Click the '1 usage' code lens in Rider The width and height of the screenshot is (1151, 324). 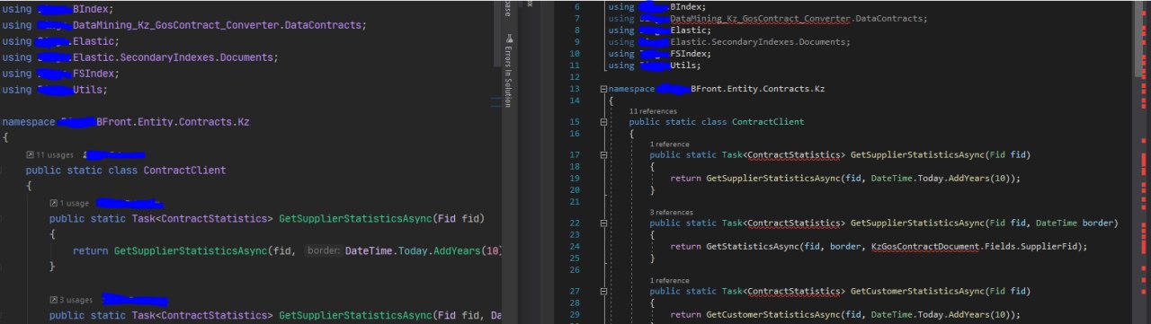[69, 204]
